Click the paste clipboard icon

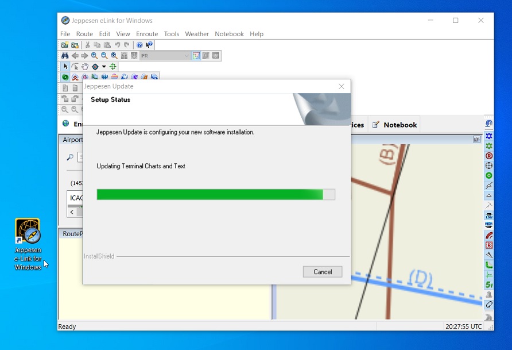click(x=107, y=45)
